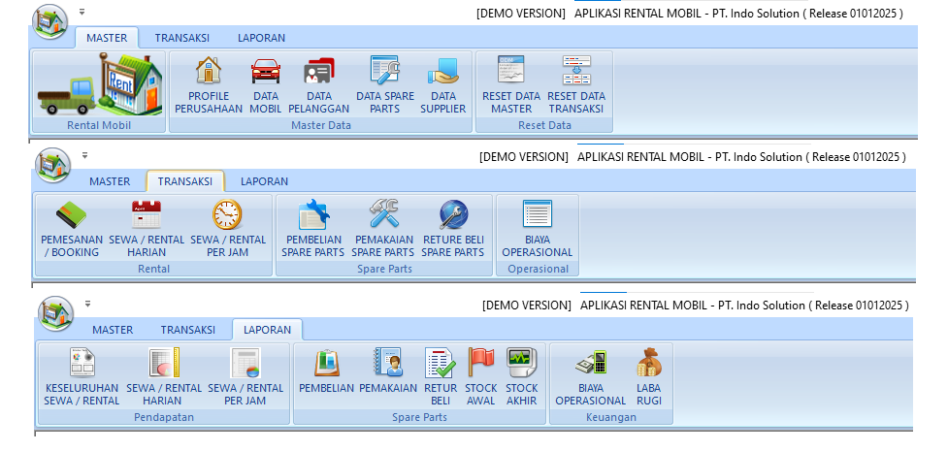948x451 pixels.
Task: Click Reset Data Transaksi
Action: [x=575, y=85]
